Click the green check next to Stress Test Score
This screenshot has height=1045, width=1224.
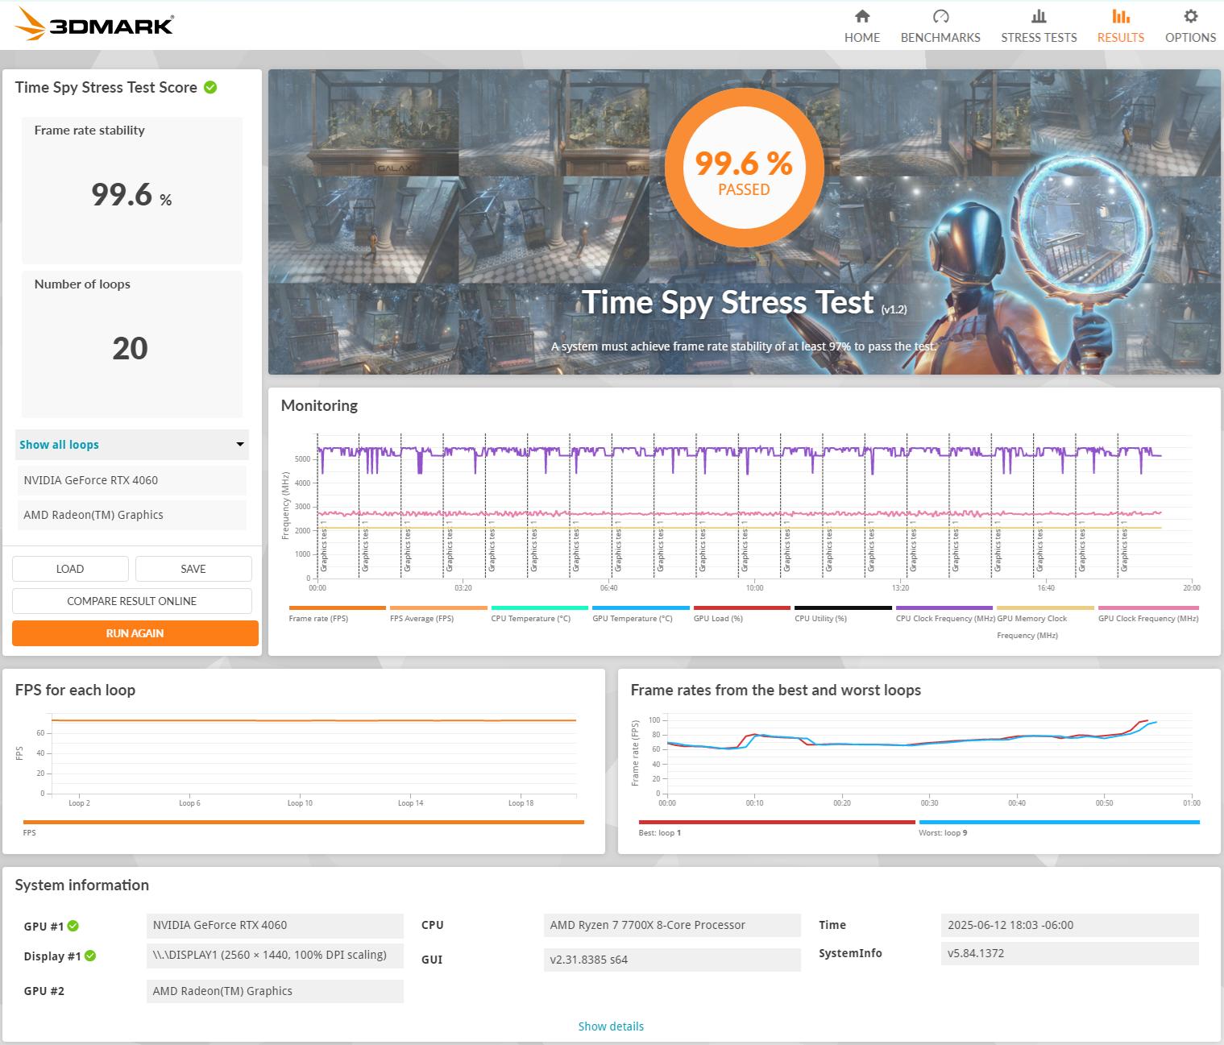point(210,87)
